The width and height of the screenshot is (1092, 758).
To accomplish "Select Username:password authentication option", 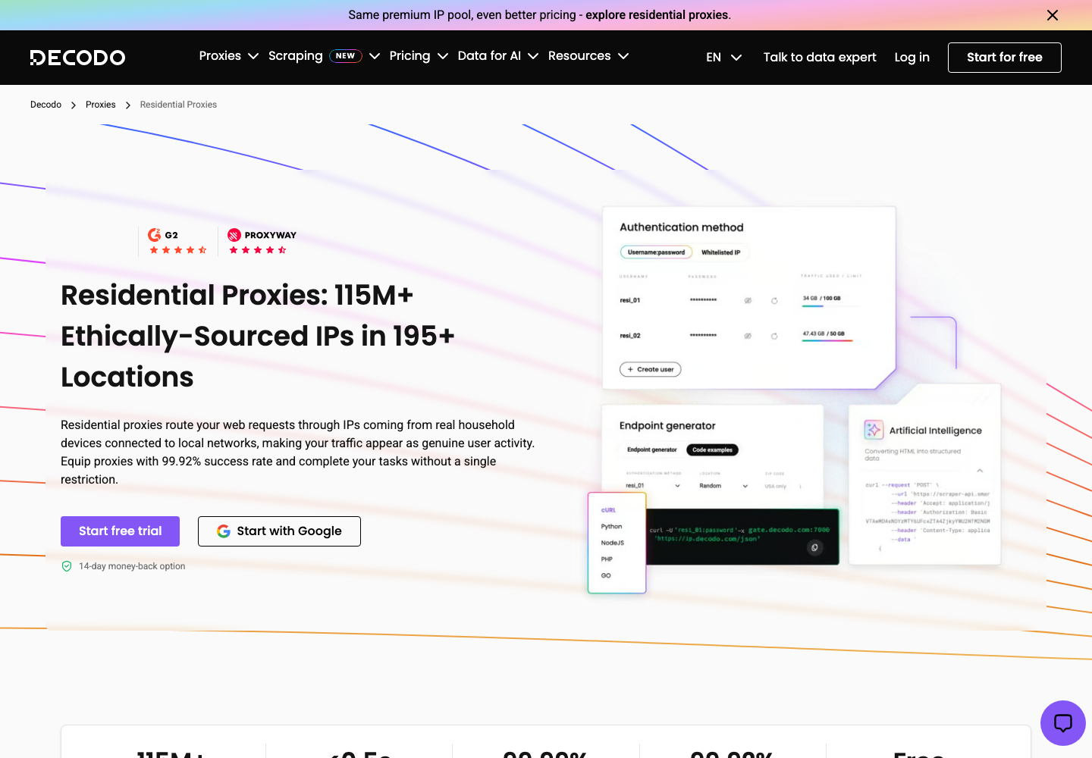I will pos(656,252).
